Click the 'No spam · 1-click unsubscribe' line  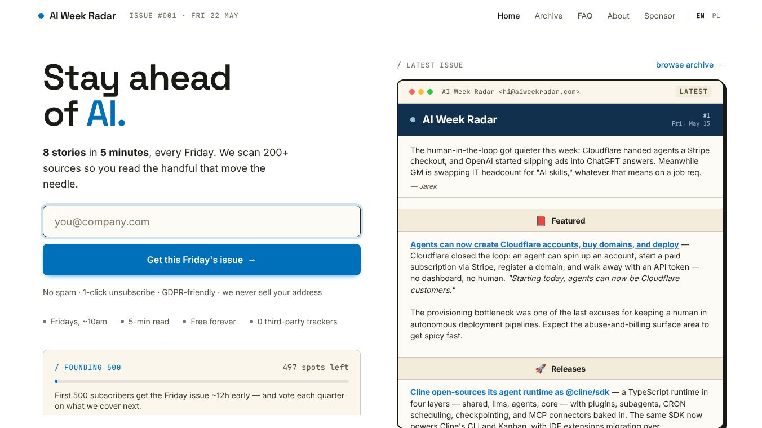pyautogui.click(x=183, y=292)
